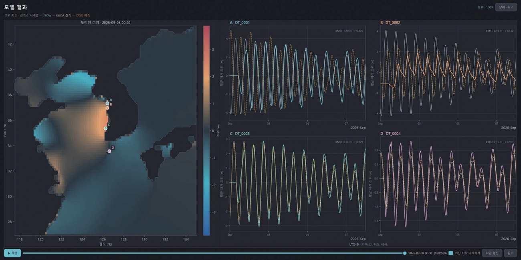
Task: Start playback with the 재생 button
Action: click(x=12, y=253)
